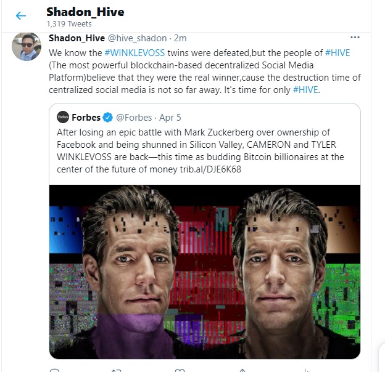Share the tweet via share icon
This screenshot has width=385, height=372.
tap(242, 370)
